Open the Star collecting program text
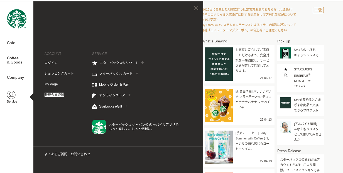This screenshot has height=173, width=343. coord(308,105)
